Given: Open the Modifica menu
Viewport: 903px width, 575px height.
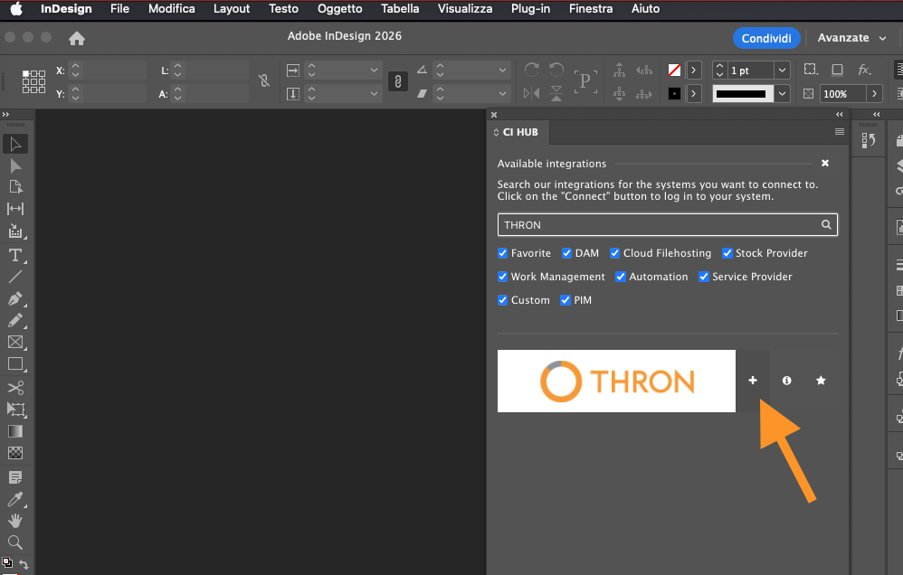Looking at the screenshot, I should point(172,9).
